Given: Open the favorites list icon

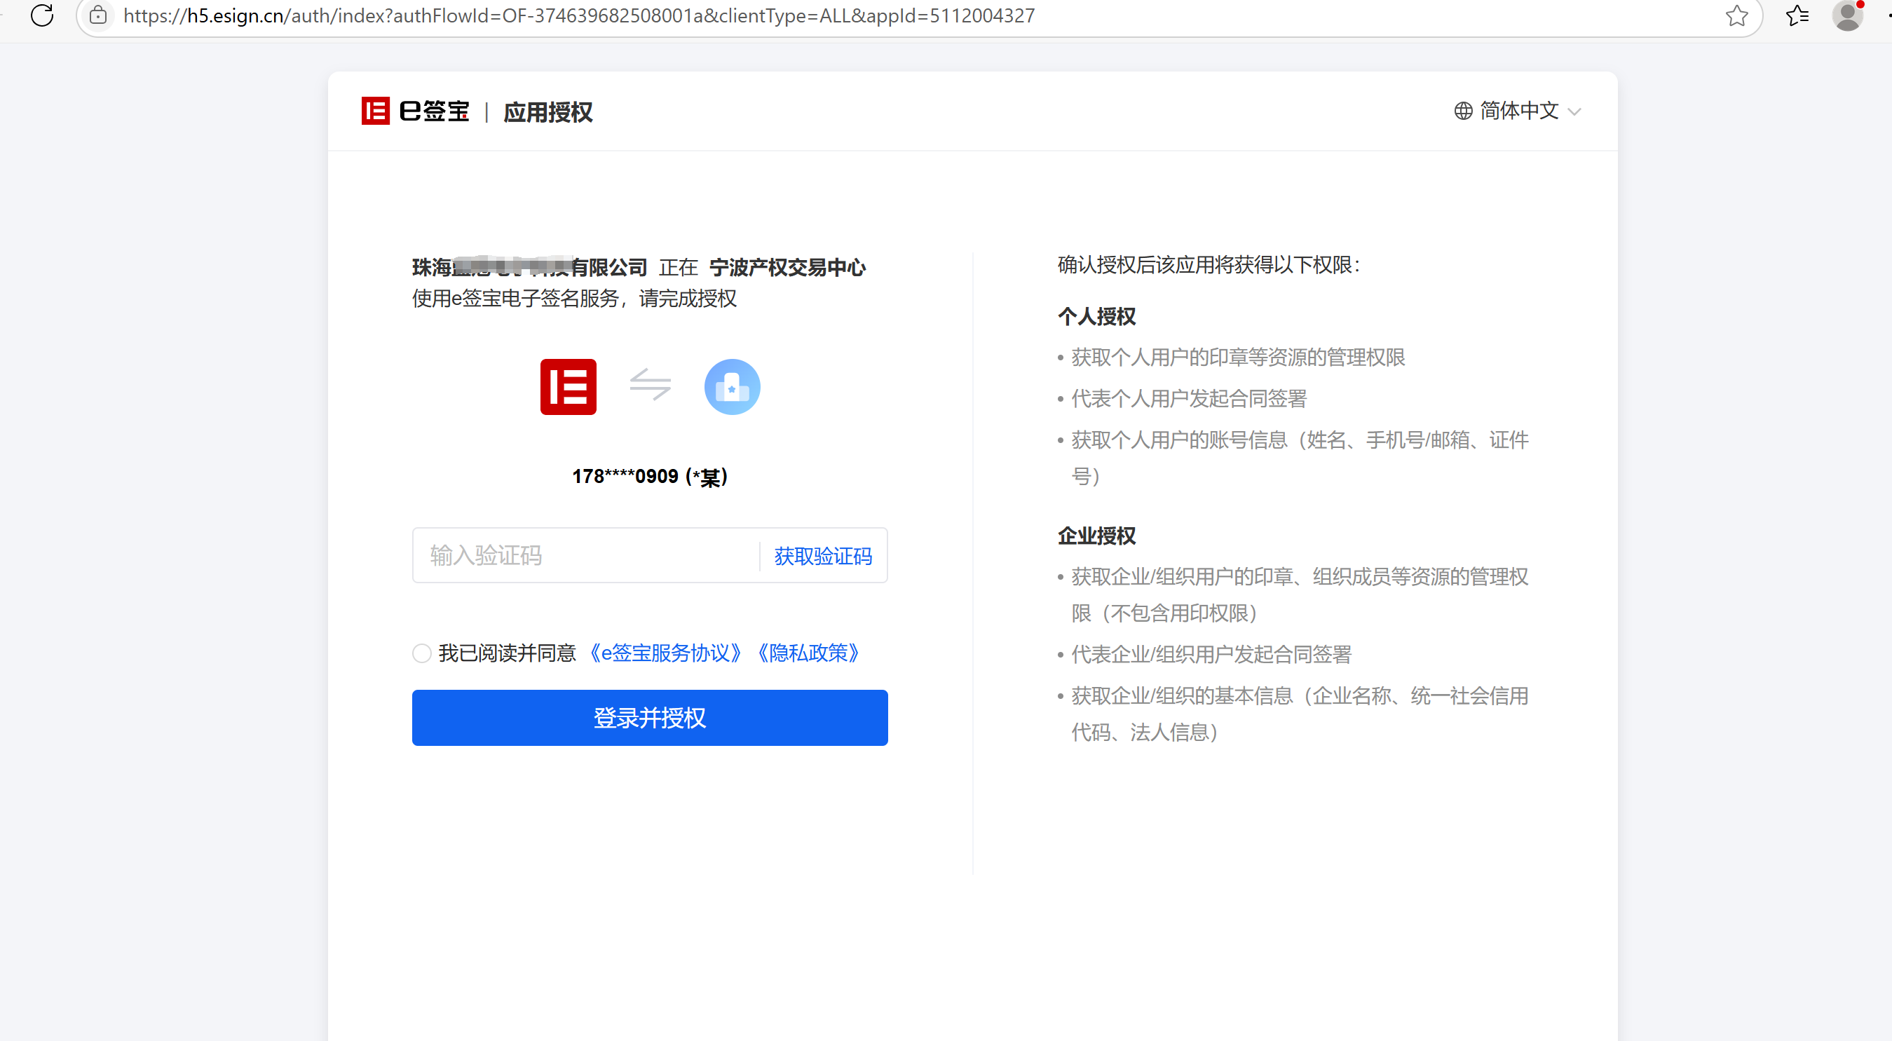Looking at the screenshot, I should click(x=1797, y=15).
